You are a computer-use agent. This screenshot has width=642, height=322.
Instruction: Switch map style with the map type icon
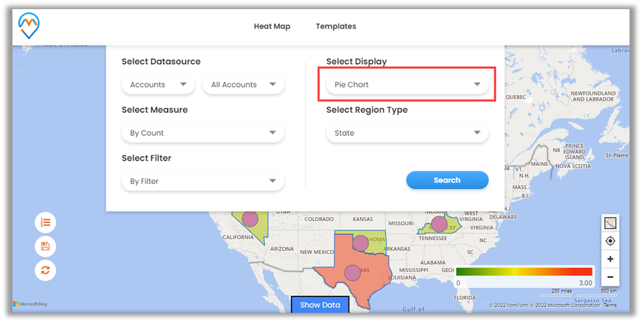coord(610,223)
